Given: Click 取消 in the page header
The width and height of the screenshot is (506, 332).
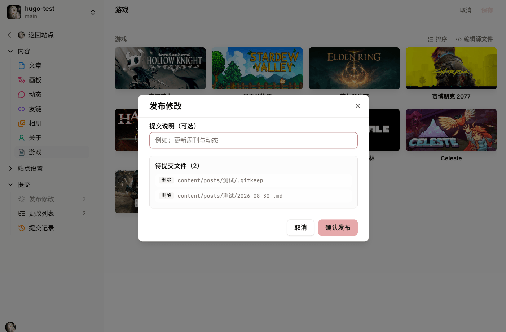Looking at the screenshot, I should (466, 10).
